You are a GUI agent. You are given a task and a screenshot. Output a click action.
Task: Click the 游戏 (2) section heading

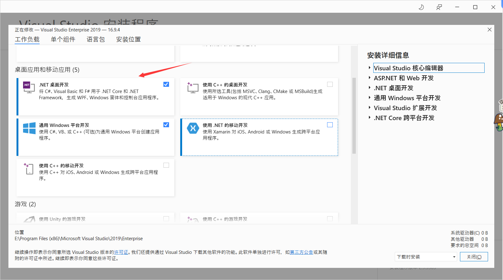pos(25,204)
